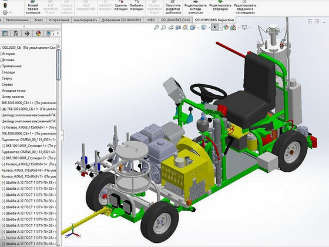The height and width of the screenshot is (247, 329).
Task: Click Удалить позиции button
Action: click(x=121, y=5)
